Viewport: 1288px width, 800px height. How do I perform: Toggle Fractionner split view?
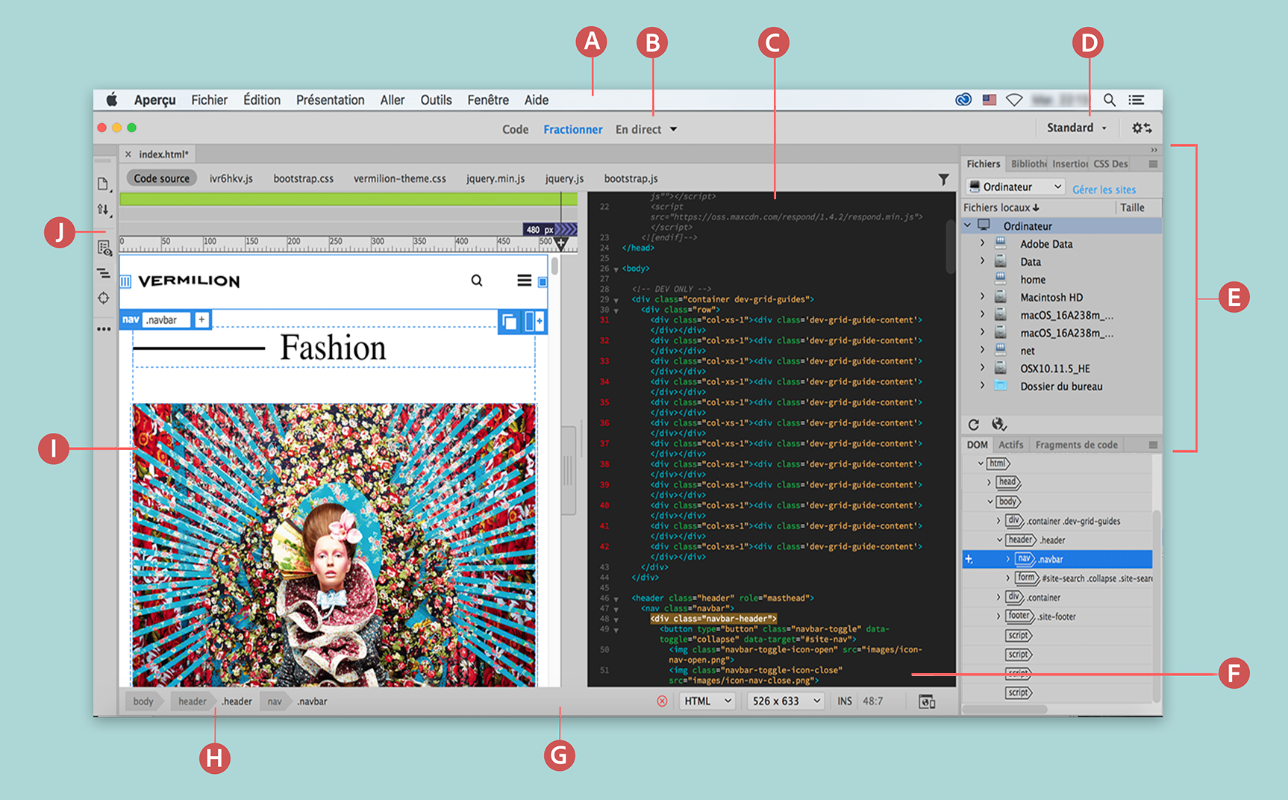pos(572,129)
